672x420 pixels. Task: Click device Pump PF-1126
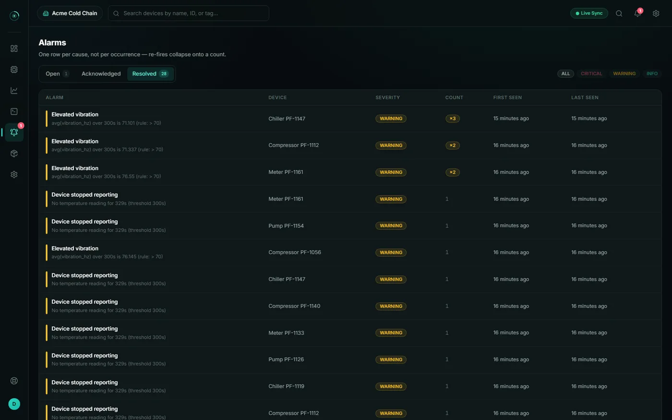point(286,360)
